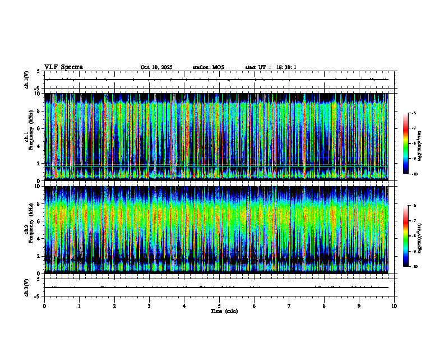This screenshot has width=444, height=343.
Task: Click the "8" time axis tick label
Action: pos(324,306)
